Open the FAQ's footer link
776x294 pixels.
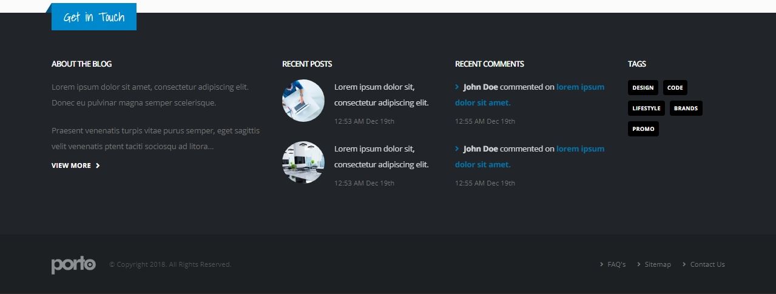(x=616, y=264)
